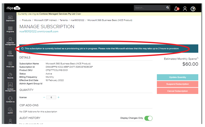205x127 pixels.
Task: Open notifications bell with badge
Action: click(176, 9)
